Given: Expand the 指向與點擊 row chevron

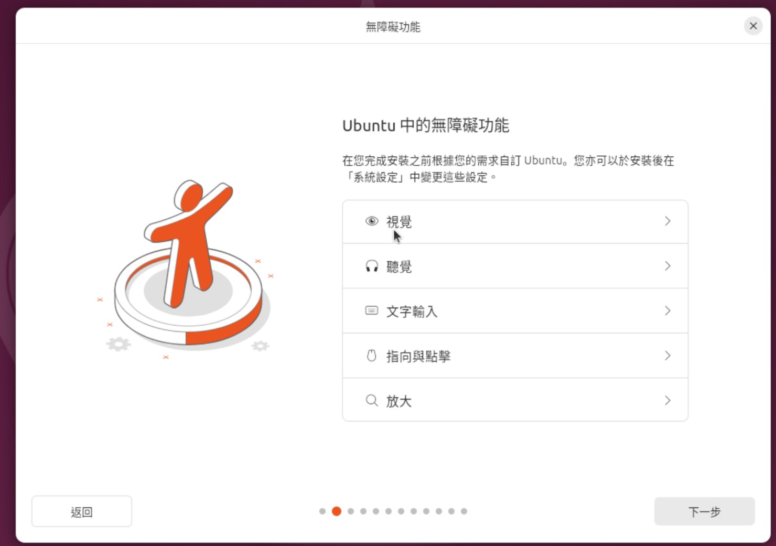Looking at the screenshot, I should click(x=667, y=356).
